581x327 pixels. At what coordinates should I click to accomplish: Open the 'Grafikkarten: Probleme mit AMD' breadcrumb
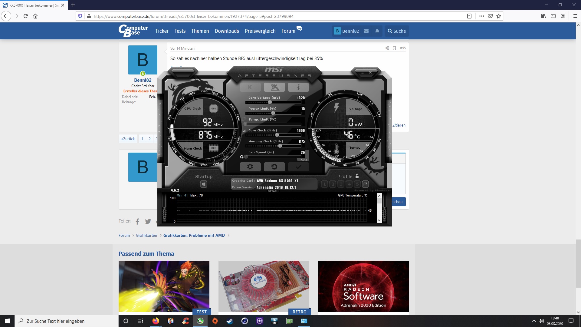194,235
